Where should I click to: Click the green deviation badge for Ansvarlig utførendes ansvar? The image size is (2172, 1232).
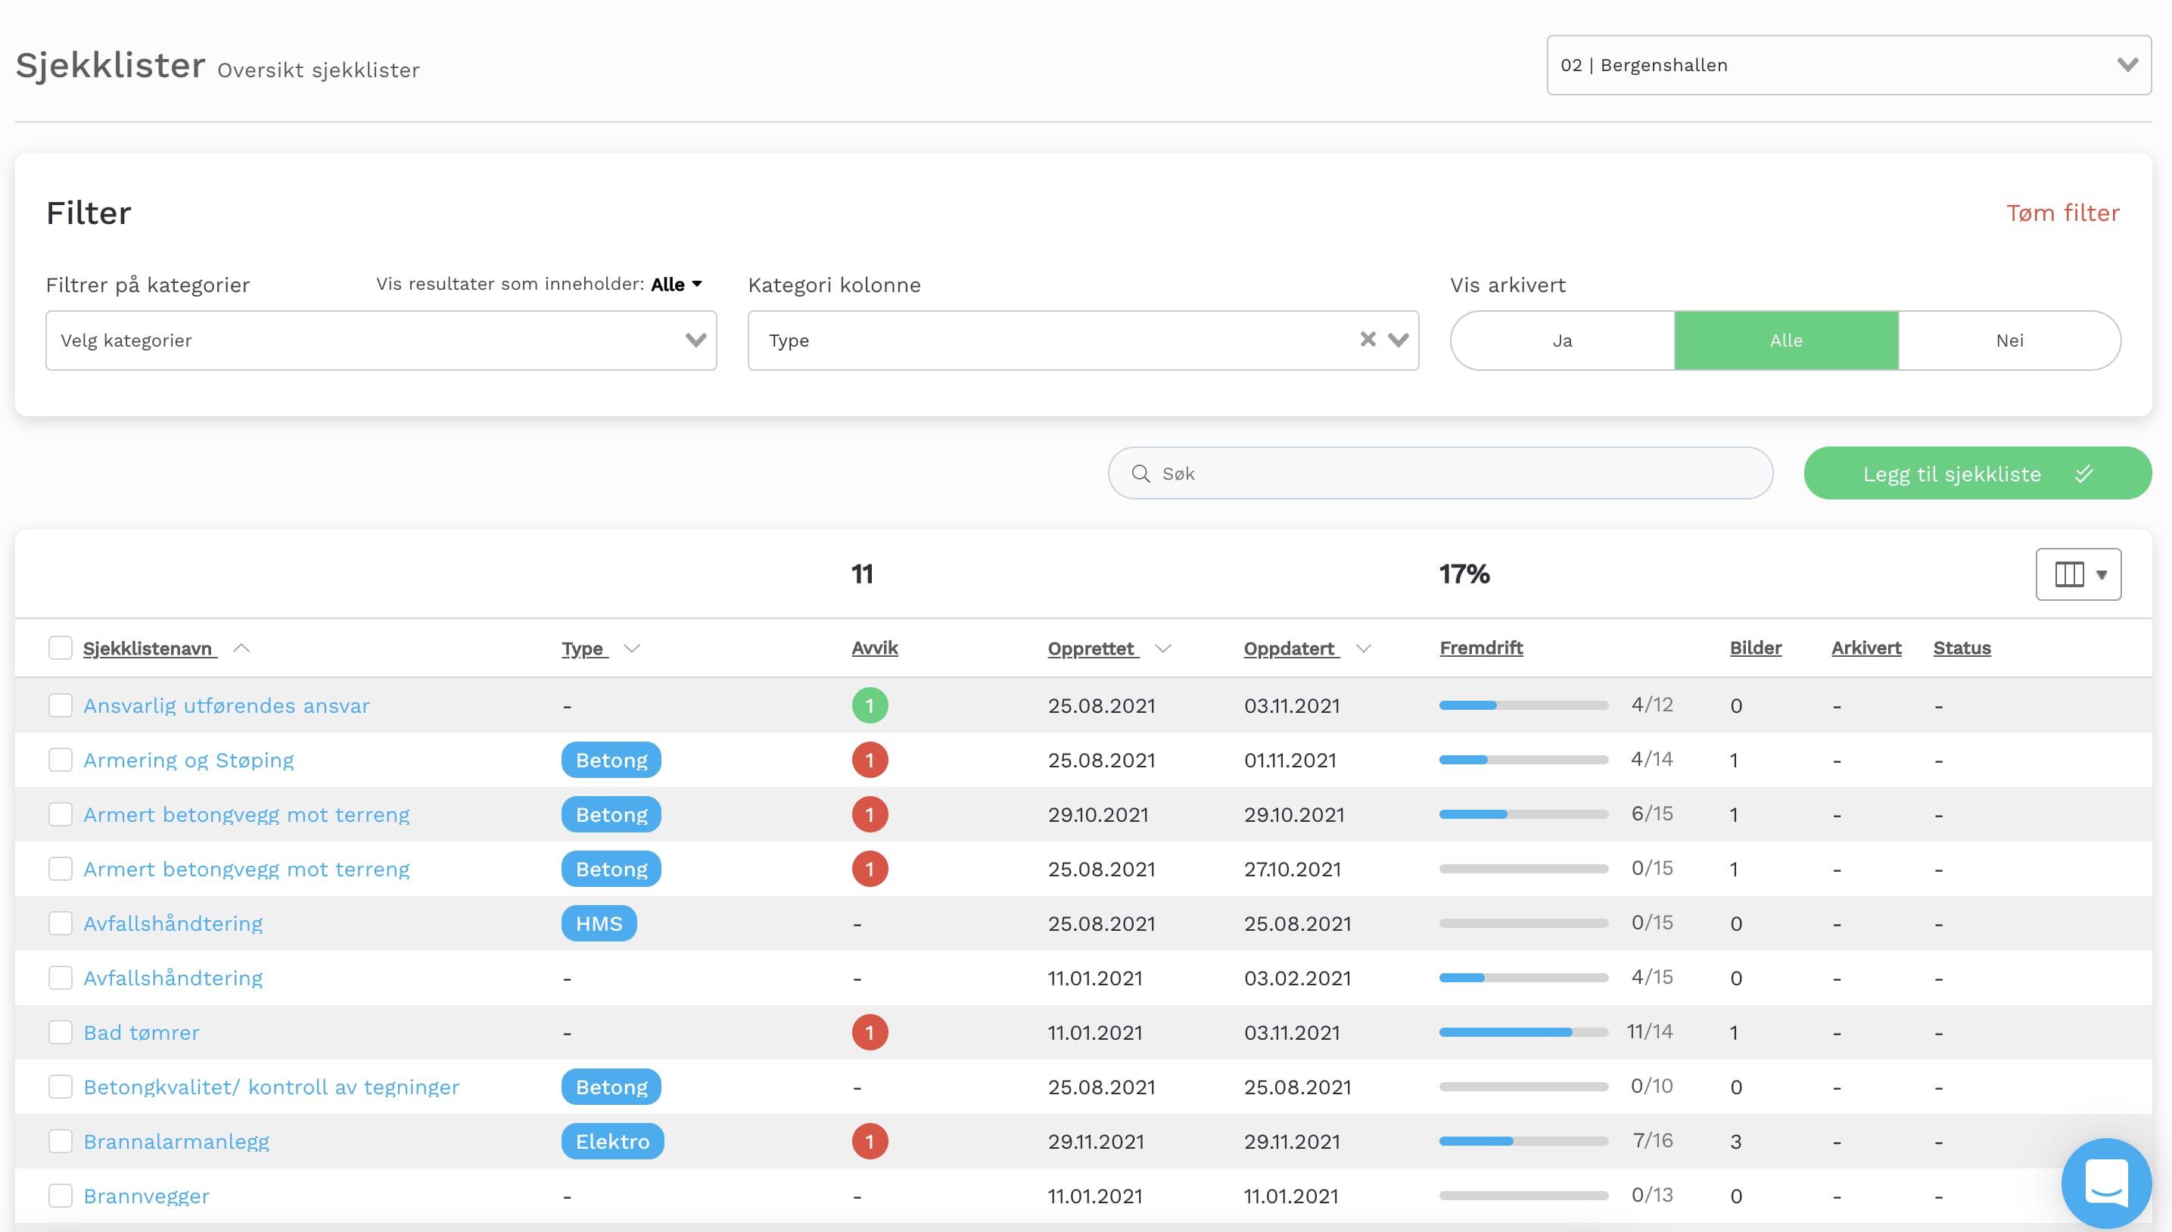pos(869,706)
